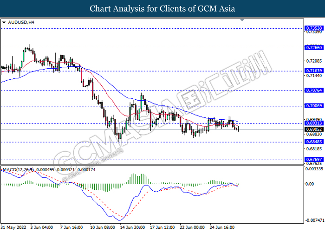Select the 24 Jun 16:00 time label

point(222,227)
